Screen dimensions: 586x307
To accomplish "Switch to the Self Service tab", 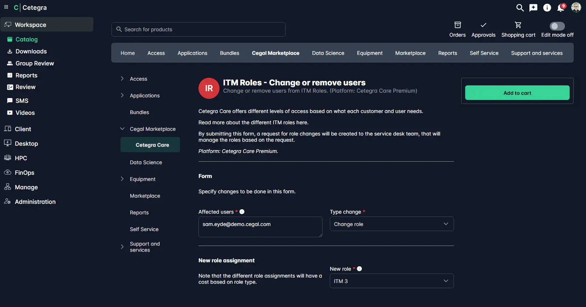I will click(484, 53).
